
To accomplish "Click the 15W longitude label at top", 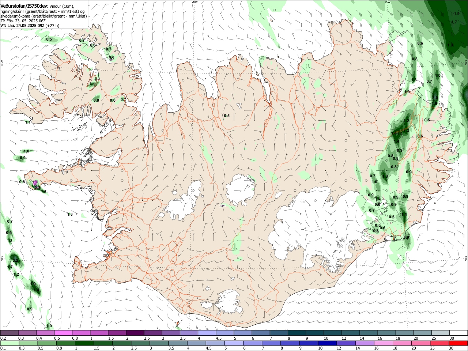I will pyautogui.click(x=387, y=2).
